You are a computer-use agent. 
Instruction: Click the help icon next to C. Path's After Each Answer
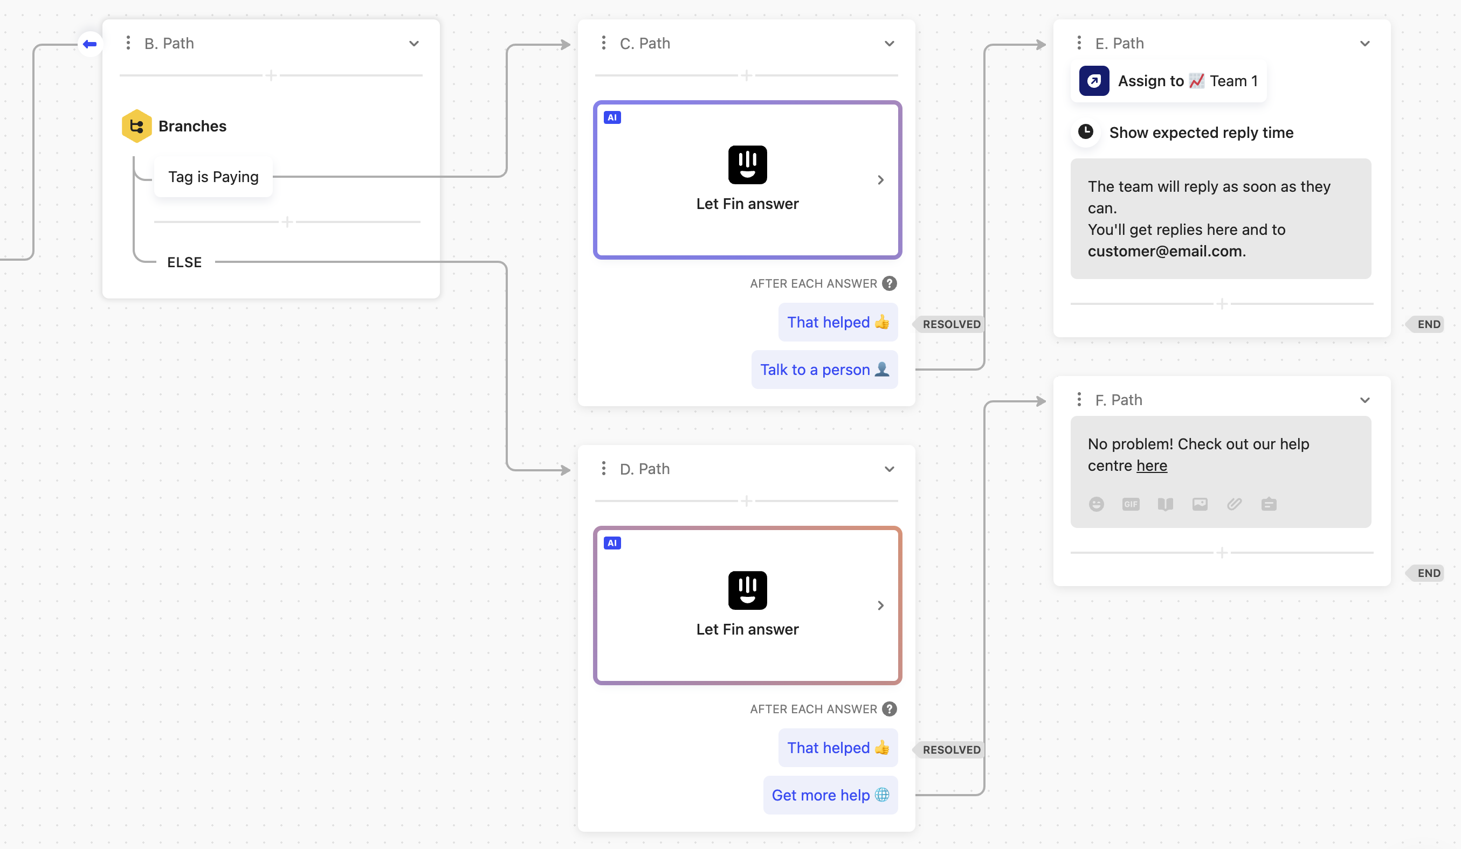(890, 283)
